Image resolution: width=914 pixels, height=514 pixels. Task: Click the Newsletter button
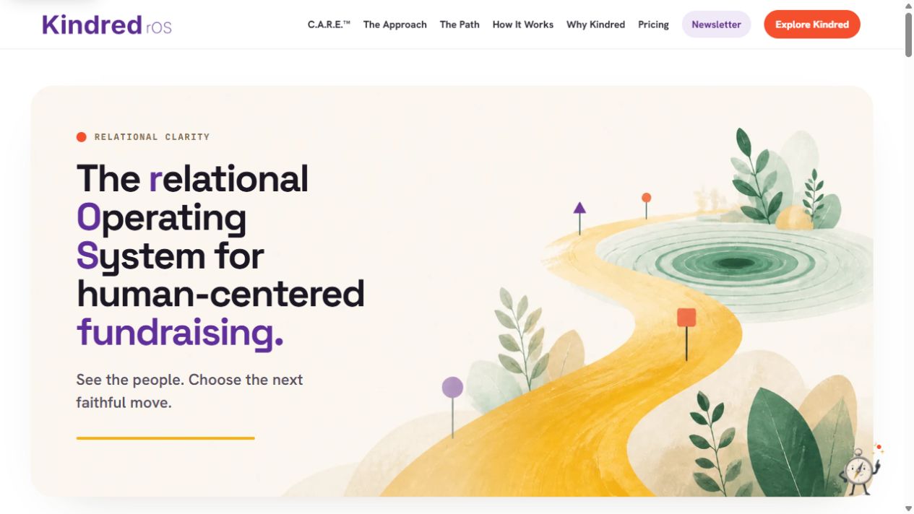point(717,25)
